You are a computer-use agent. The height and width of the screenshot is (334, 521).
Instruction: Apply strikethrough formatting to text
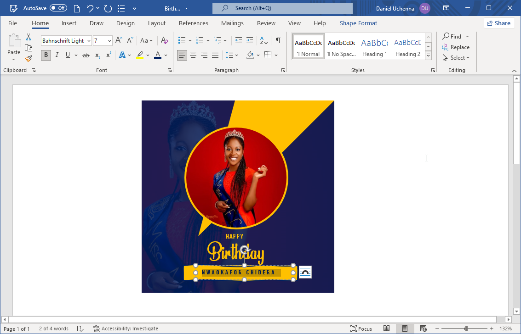[86, 55]
